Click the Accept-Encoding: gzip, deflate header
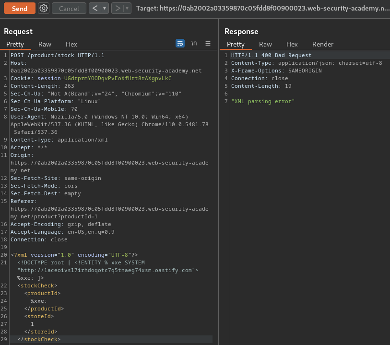This screenshot has height=345, width=390. (61, 225)
